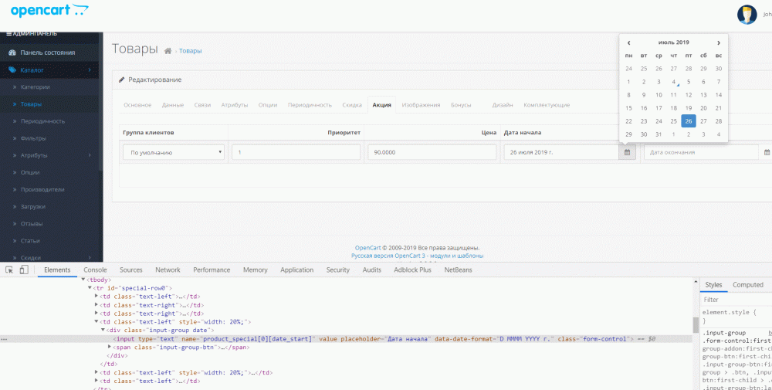Open Загрузки in sidebar
Image resolution: width=772 pixels, height=390 pixels.
33,207
